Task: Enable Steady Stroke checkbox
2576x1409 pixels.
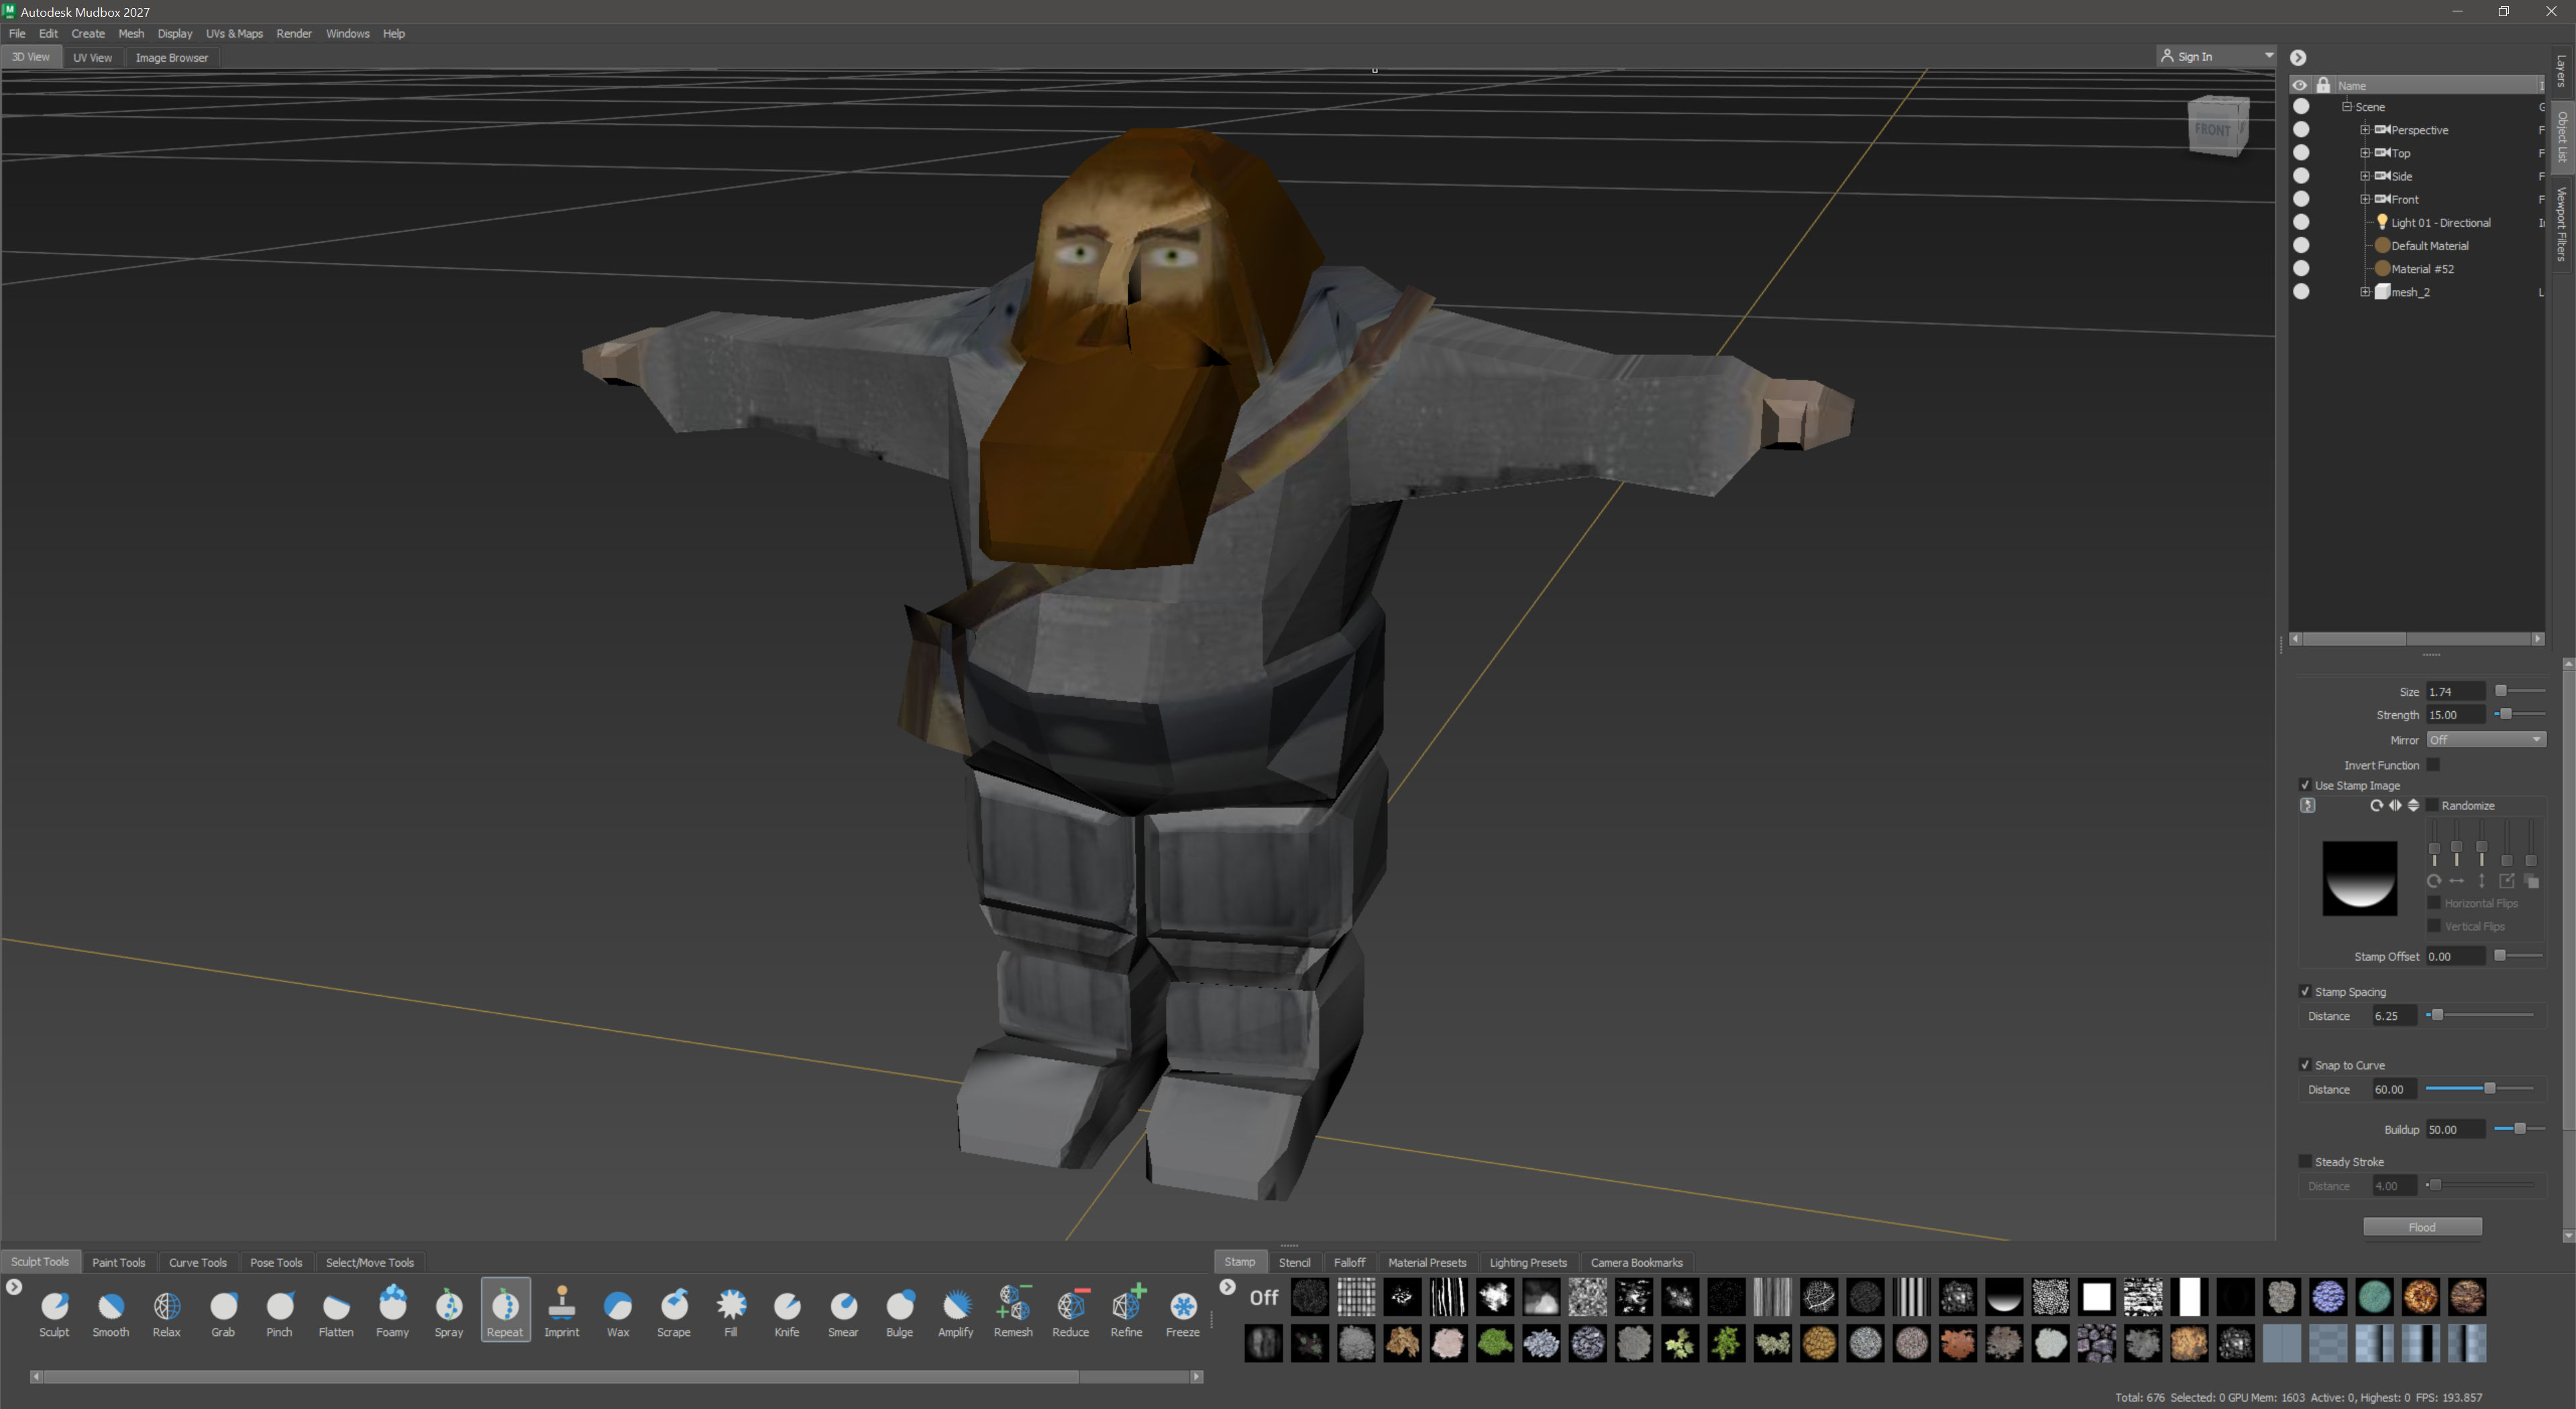Action: (x=2305, y=1162)
